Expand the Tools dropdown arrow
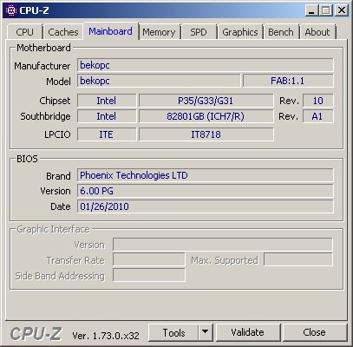Image resolution: width=353 pixels, height=347 pixels. 206,333
